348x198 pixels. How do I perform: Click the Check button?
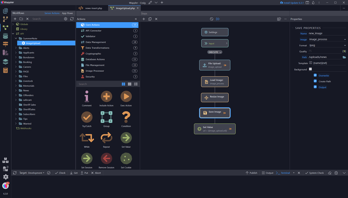pos(60,173)
